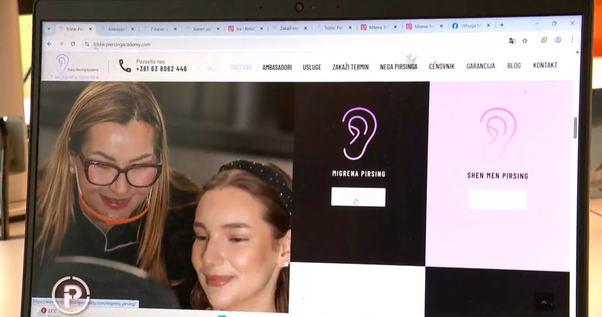Image resolution: width=602 pixels, height=317 pixels.
Task: Switch to the Udruga Facebook tab
Action: [471, 26]
